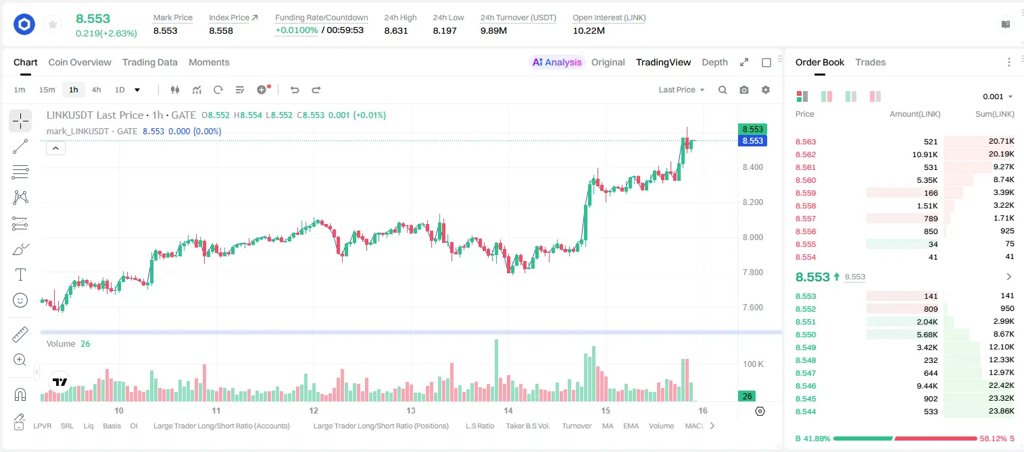Screen dimensions: 1024x452
Task: Add LINK to favorites star
Action: click(53, 25)
